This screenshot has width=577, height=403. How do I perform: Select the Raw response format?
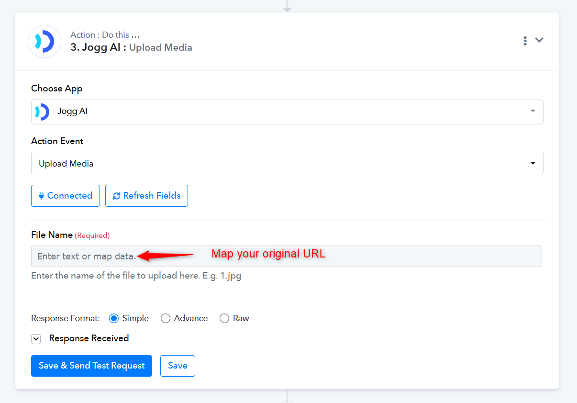224,318
